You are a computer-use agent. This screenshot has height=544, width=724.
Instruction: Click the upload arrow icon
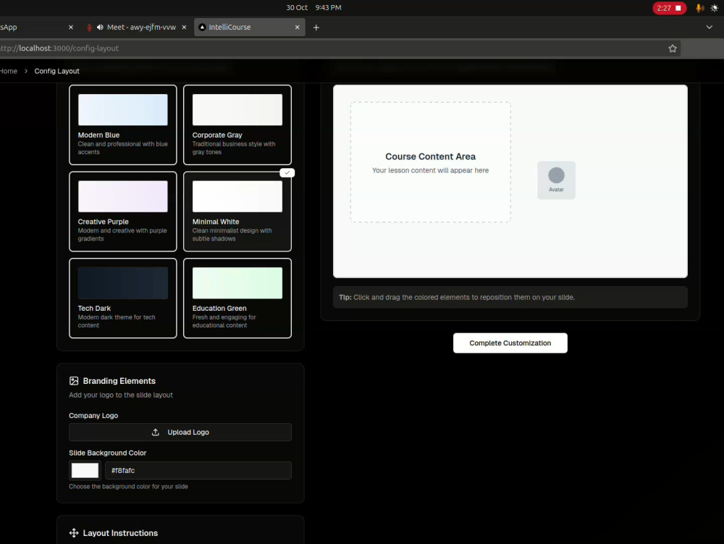156,432
